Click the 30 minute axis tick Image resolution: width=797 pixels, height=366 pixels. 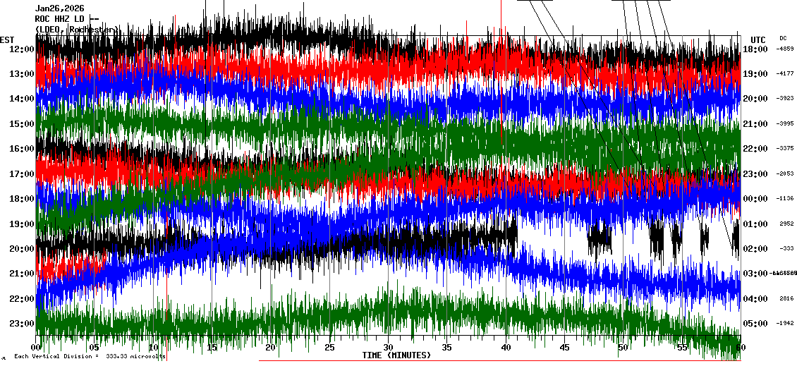tap(388, 348)
